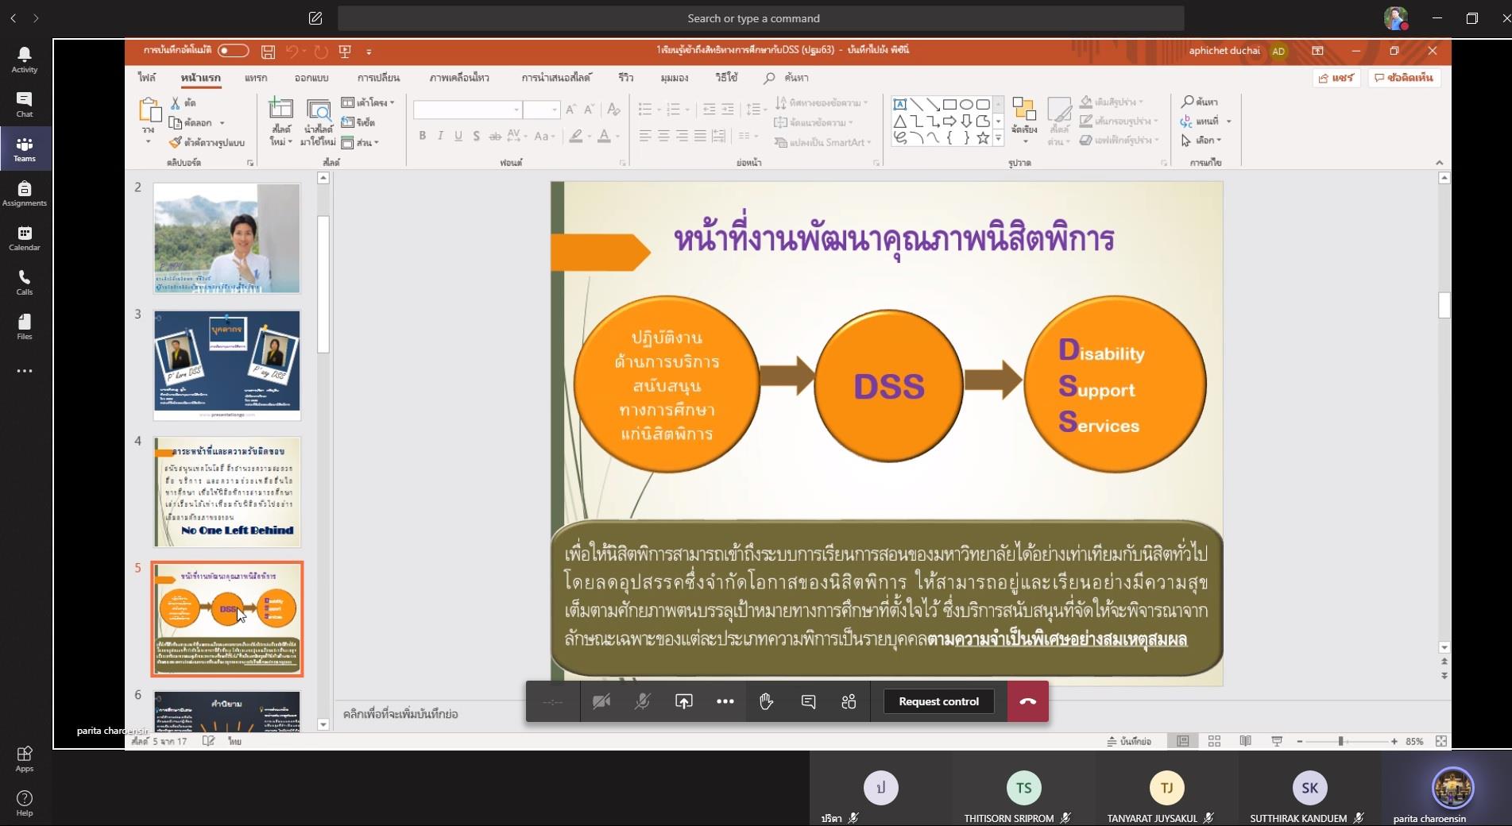Screen dimensions: 1512x826
Task: Show the meeting conversation panel
Action: tap(808, 701)
